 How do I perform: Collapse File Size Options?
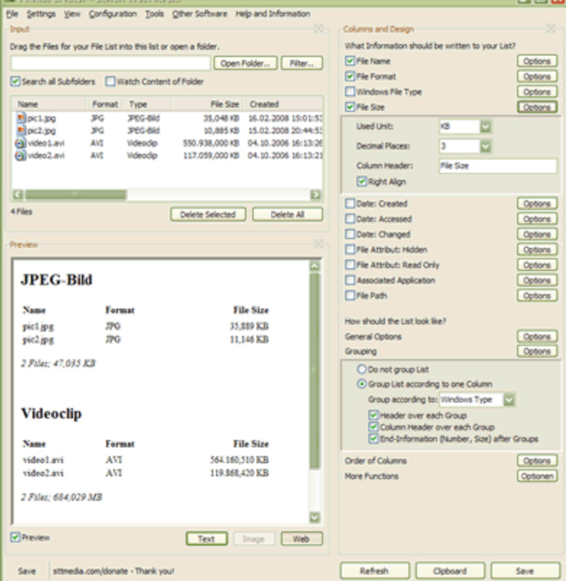(x=537, y=107)
